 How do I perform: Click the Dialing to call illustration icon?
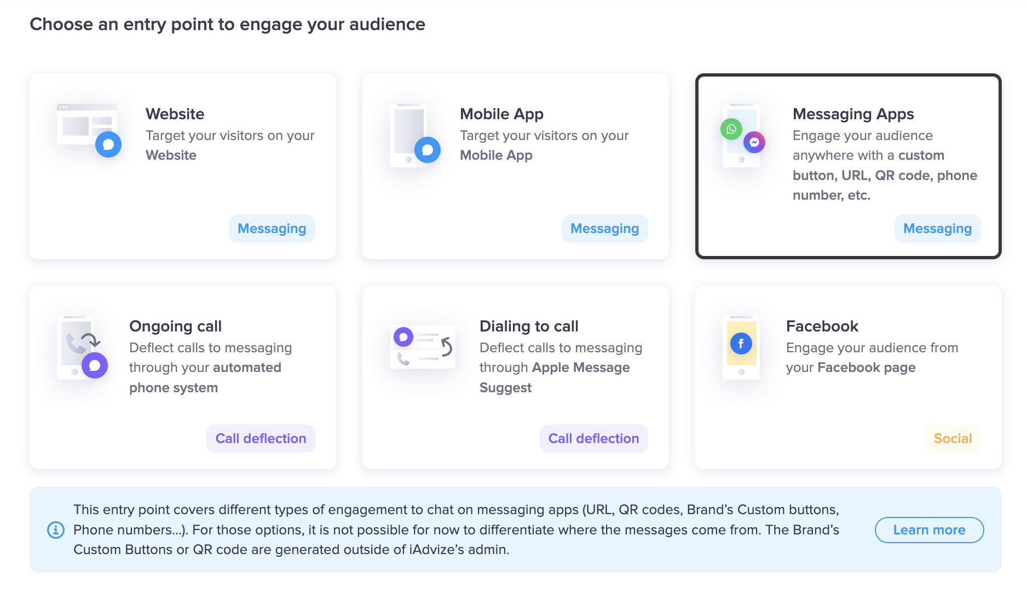[x=422, y=347]
